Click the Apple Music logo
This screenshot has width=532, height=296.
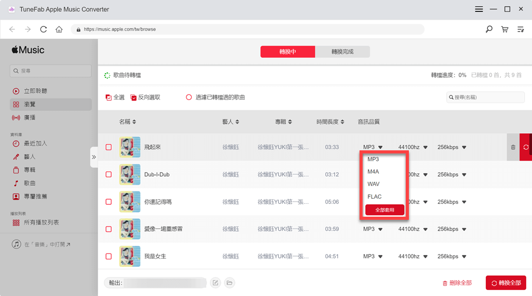point(28,50)
